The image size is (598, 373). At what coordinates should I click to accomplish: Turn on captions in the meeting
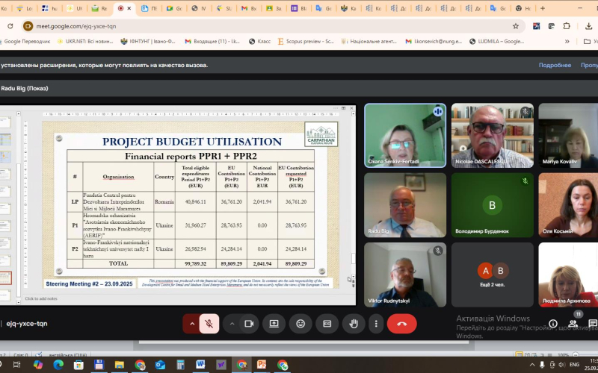[x=327, y=324]
